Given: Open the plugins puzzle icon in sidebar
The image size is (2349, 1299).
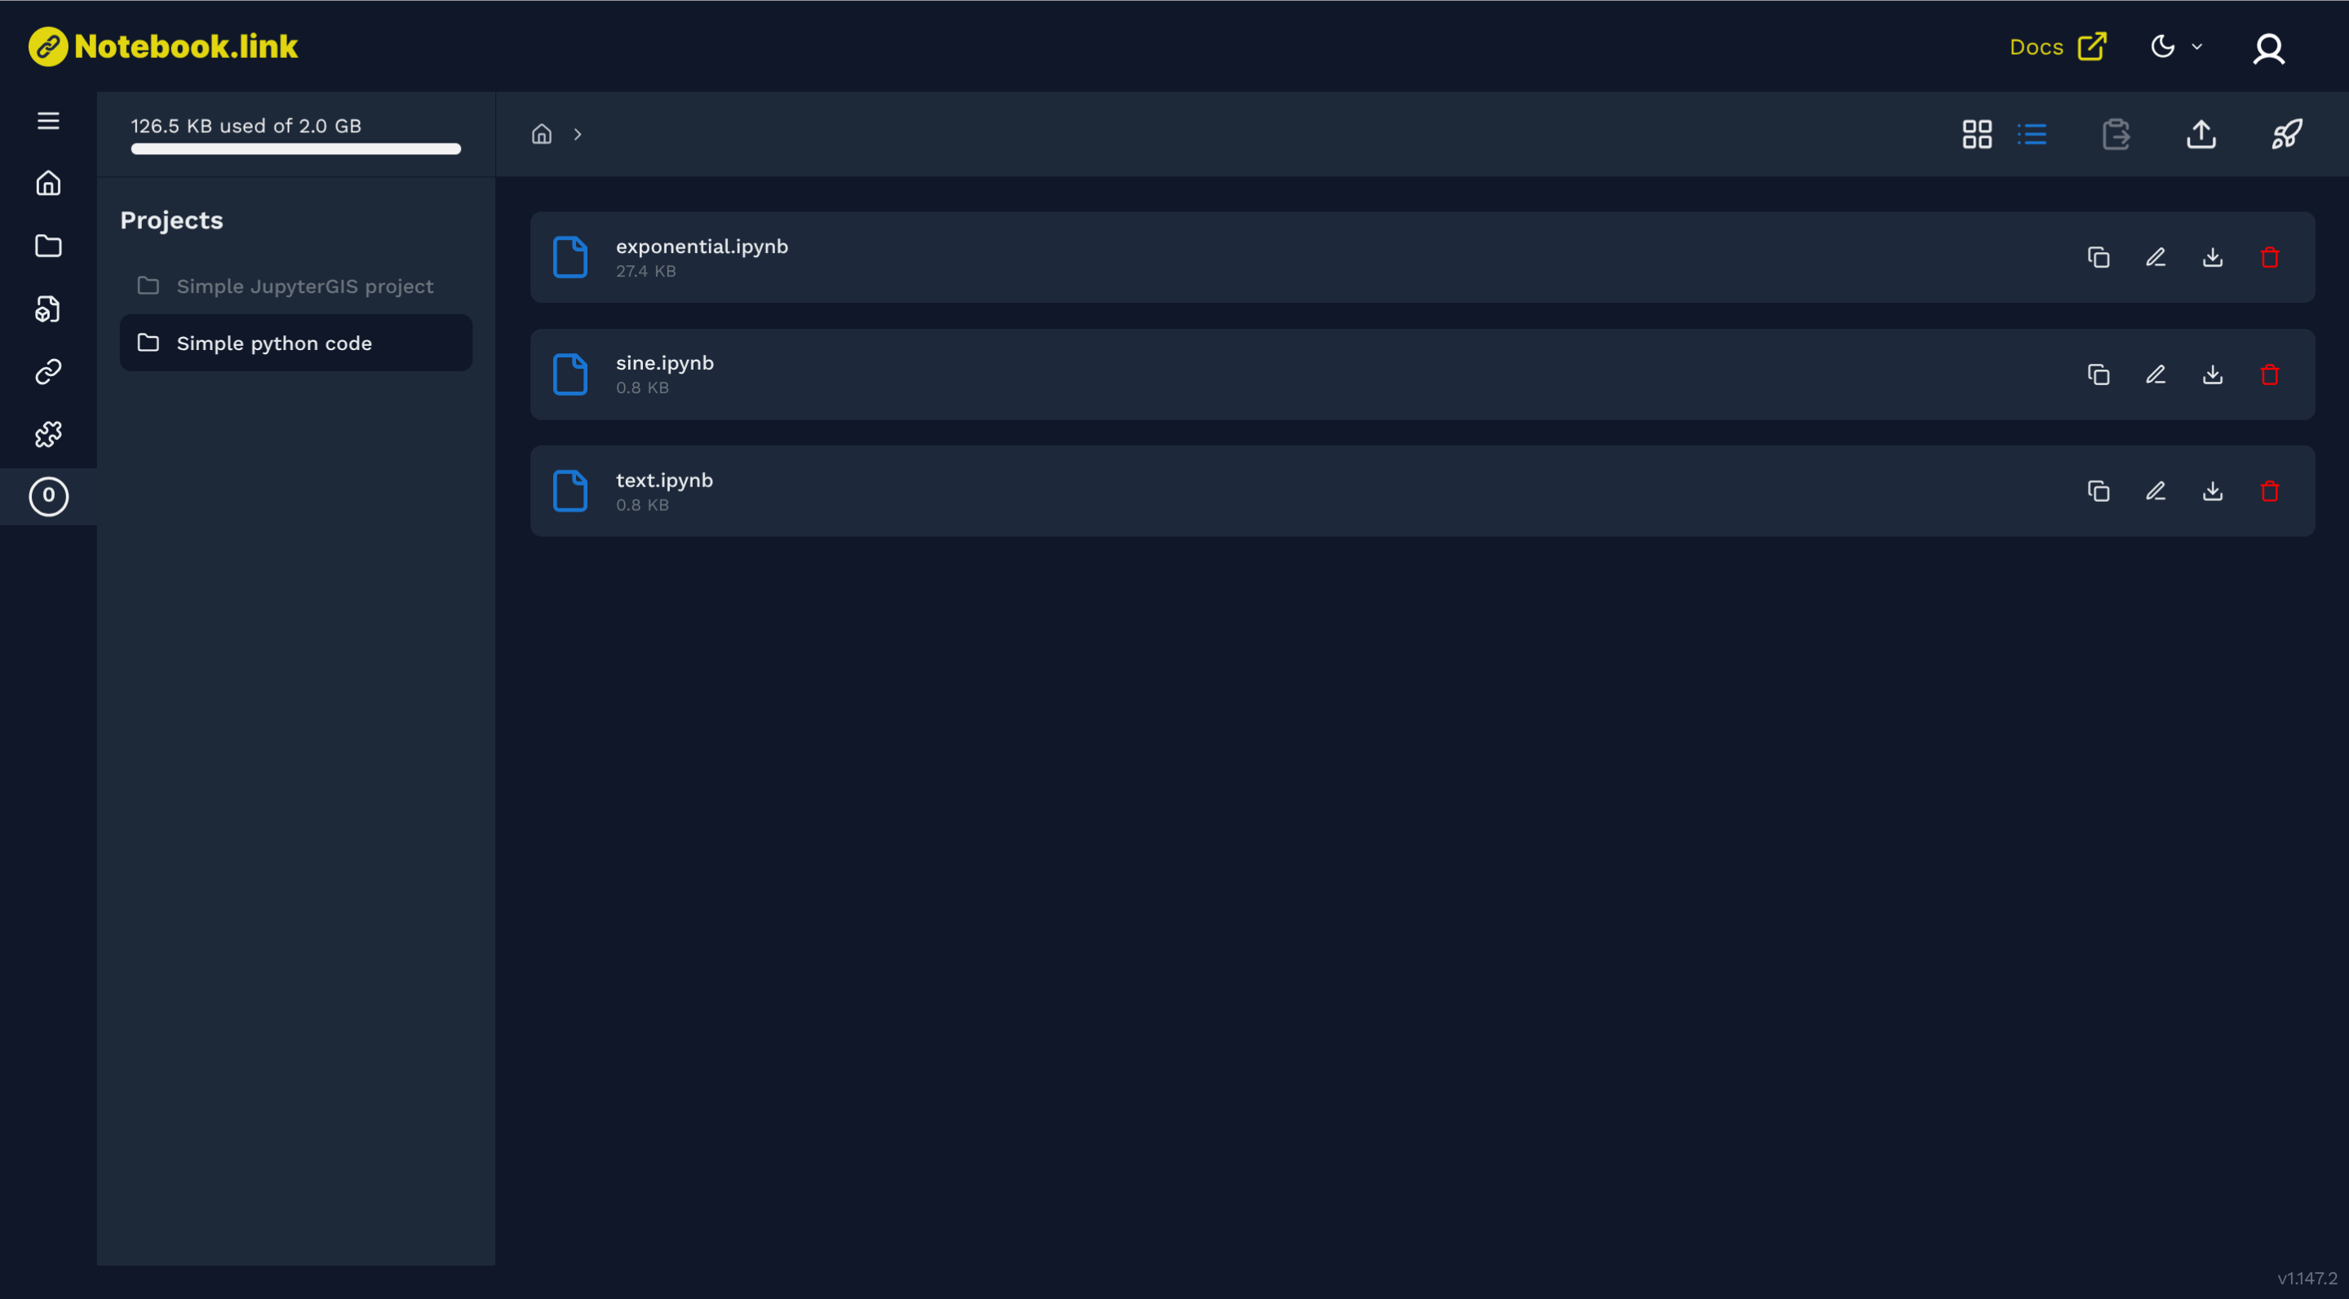Looking at the screenshot, I should [x=48, y=434].
